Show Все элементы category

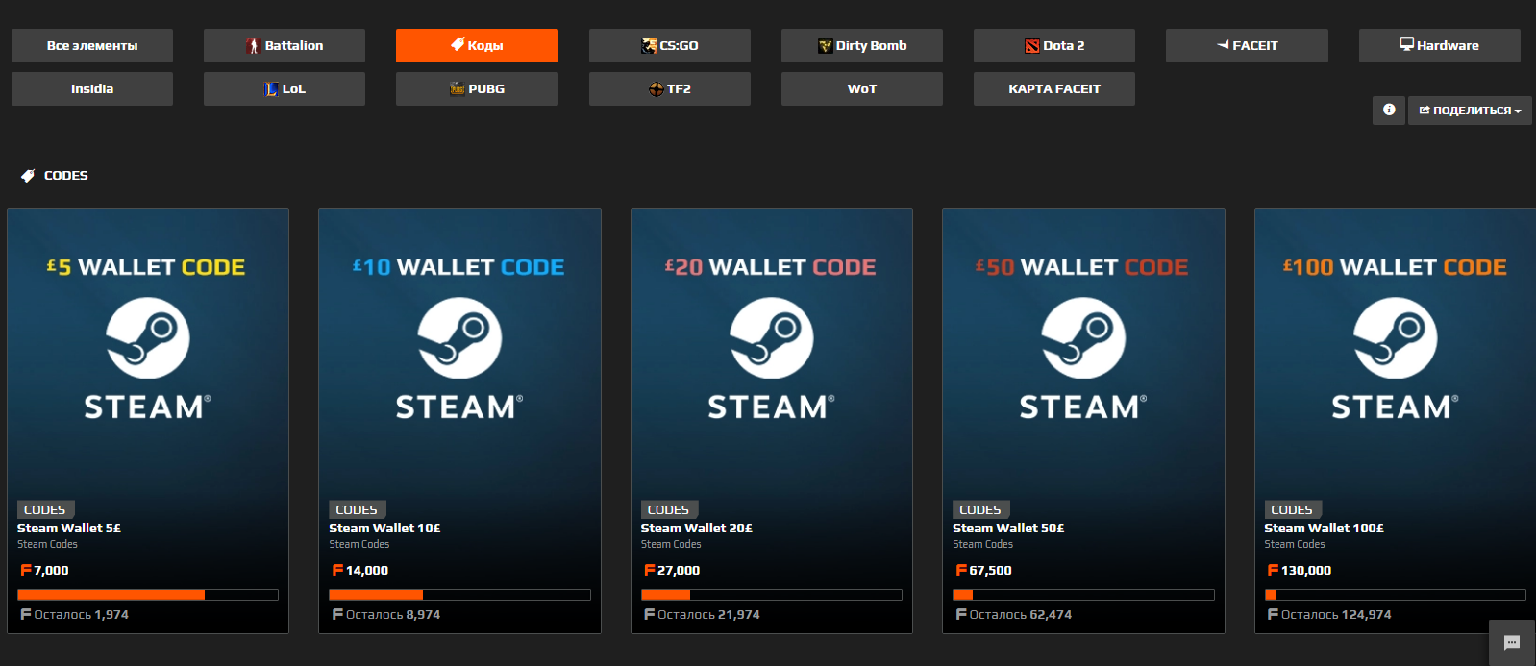92,45
